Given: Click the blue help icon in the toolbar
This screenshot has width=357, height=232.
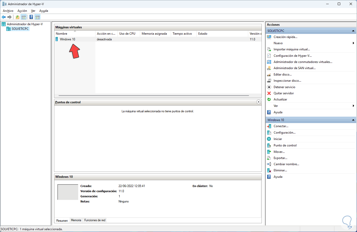Looking at the screenshot, I should 31,17.
